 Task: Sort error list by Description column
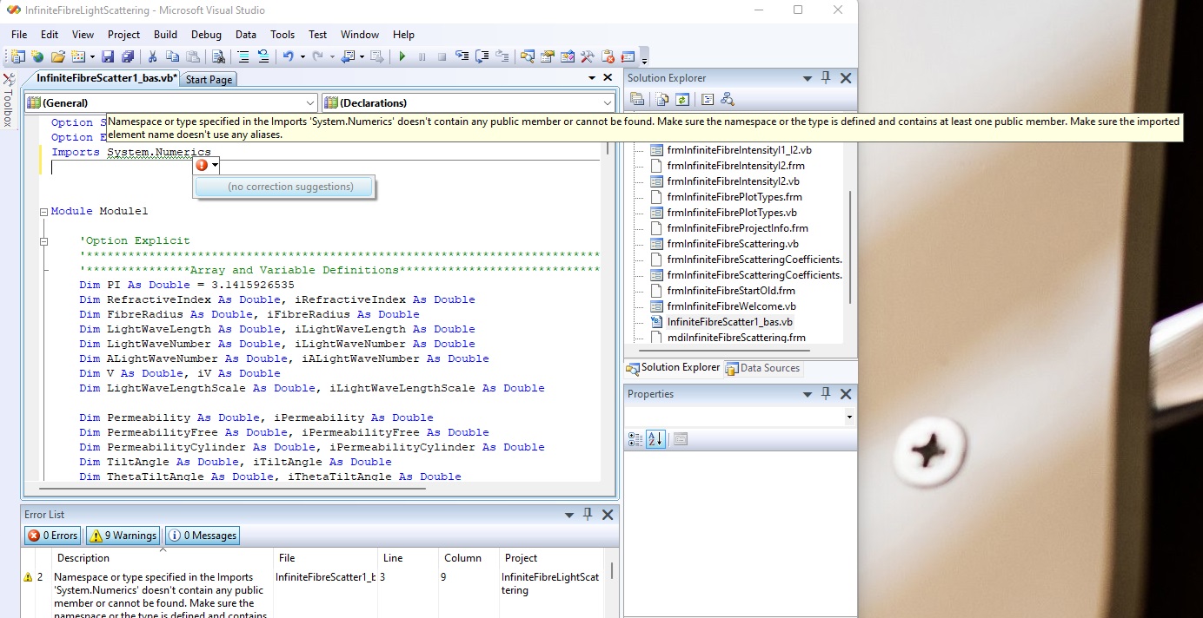click(83, 558)
